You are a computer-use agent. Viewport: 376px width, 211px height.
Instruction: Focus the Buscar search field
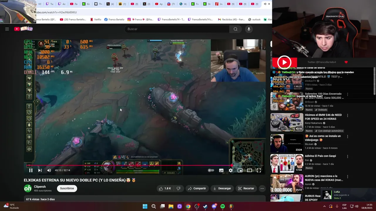177,29
